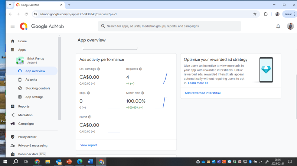Focus the AdMob search field
The width and height of the screenshot is (297, 166).
coord(169,26)
